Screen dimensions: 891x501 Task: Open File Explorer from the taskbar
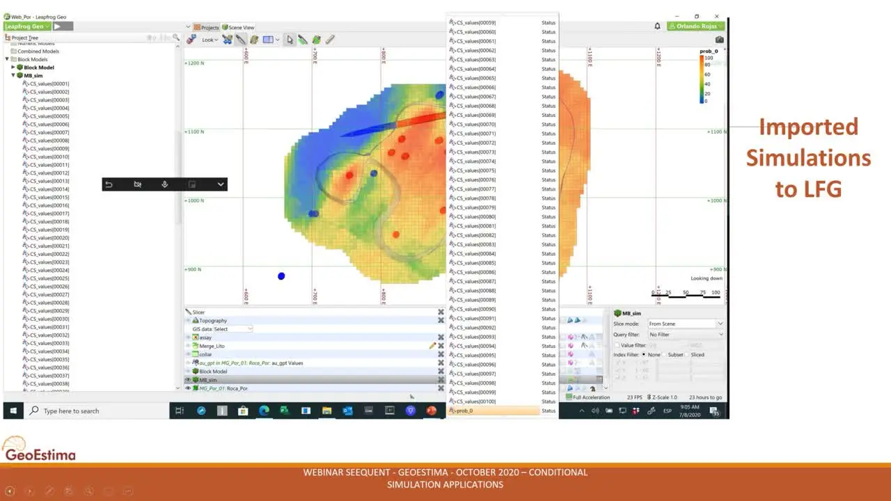[x=326, y=411]
